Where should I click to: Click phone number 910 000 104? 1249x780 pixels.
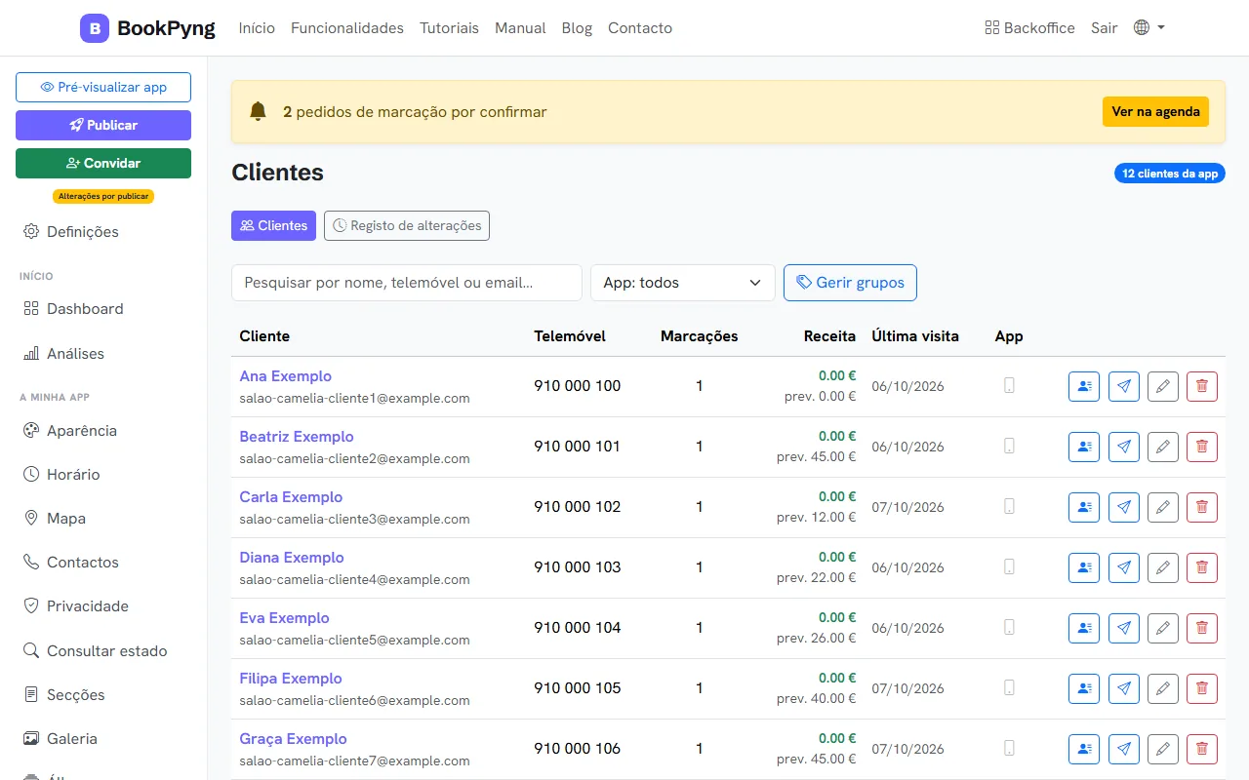578,628
